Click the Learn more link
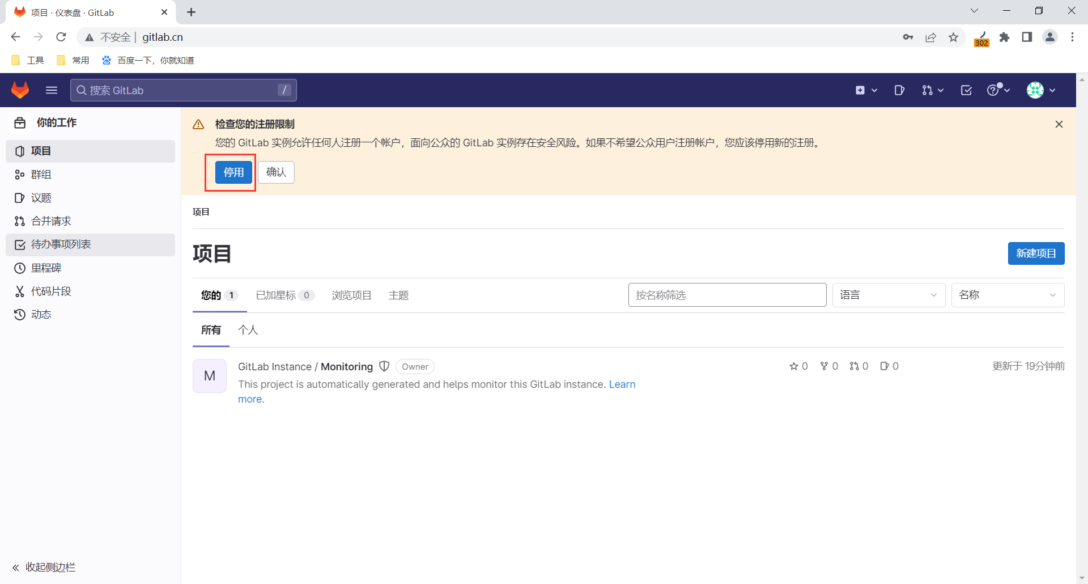The width and height of the screenshot is (1088, 584). point(622,384)
